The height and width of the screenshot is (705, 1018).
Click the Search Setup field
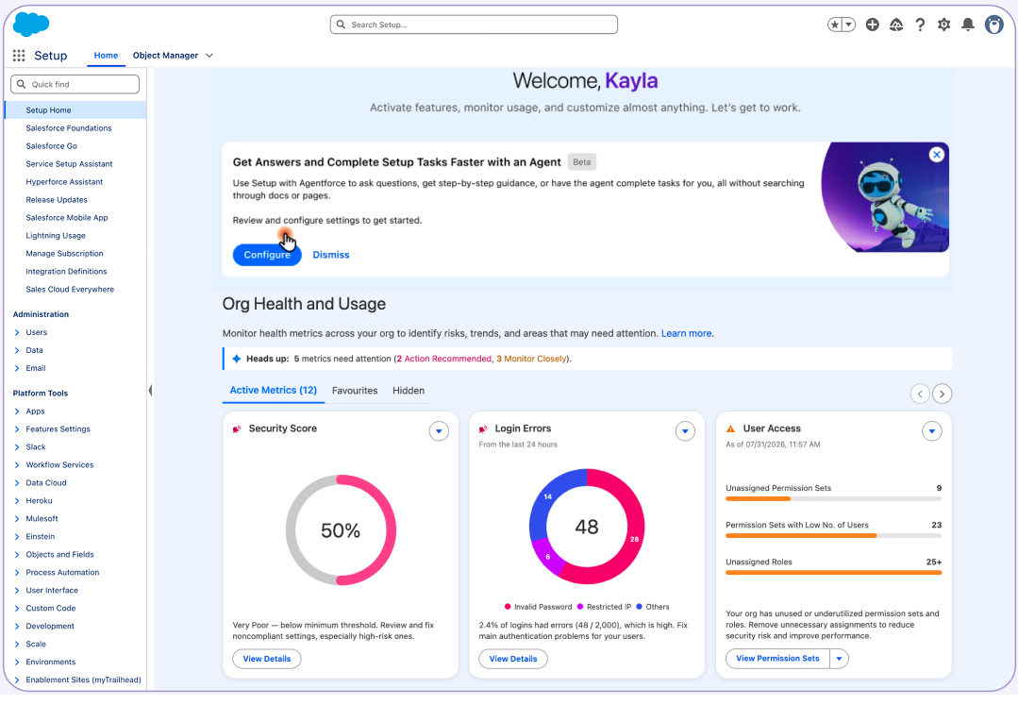click(x=474, y=25)
